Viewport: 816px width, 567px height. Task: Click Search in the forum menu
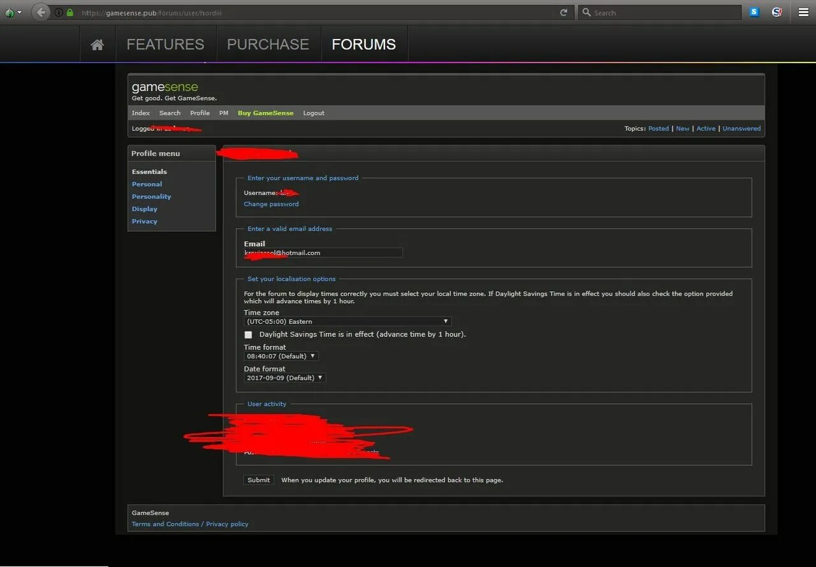point(170,113)
